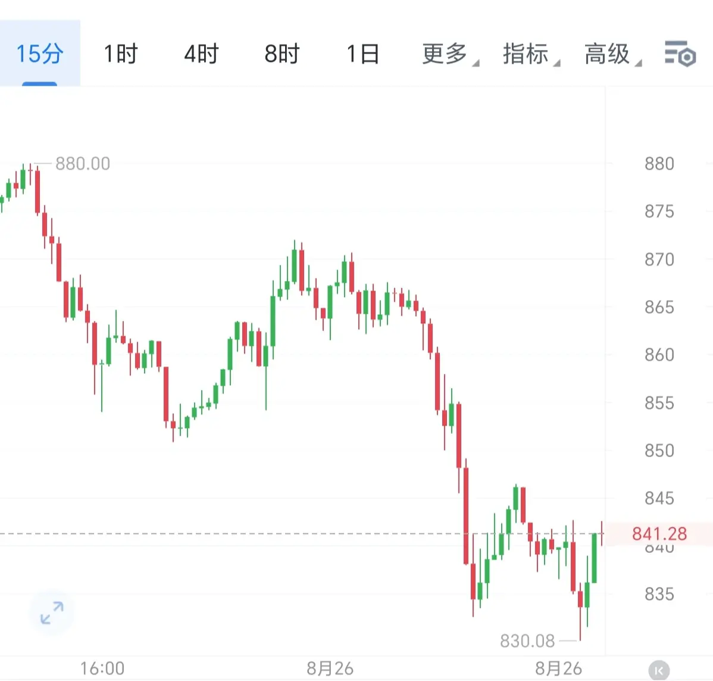Click the rightmost 8月26 date label

click(558, 668)
